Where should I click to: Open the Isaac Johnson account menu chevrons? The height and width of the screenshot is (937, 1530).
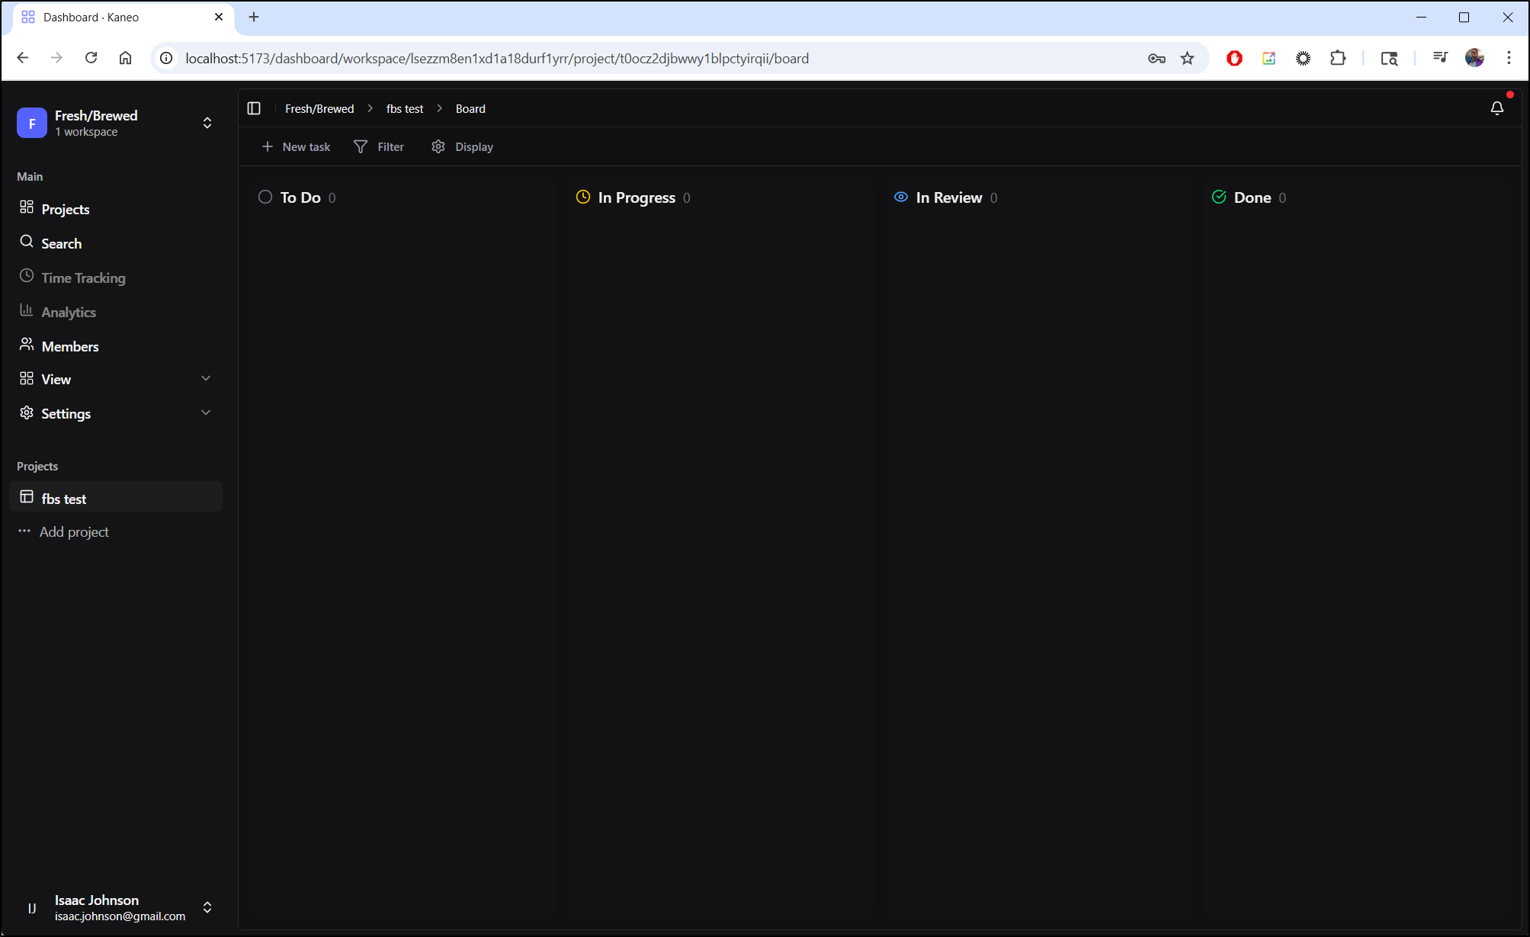(x=207, y=907)
